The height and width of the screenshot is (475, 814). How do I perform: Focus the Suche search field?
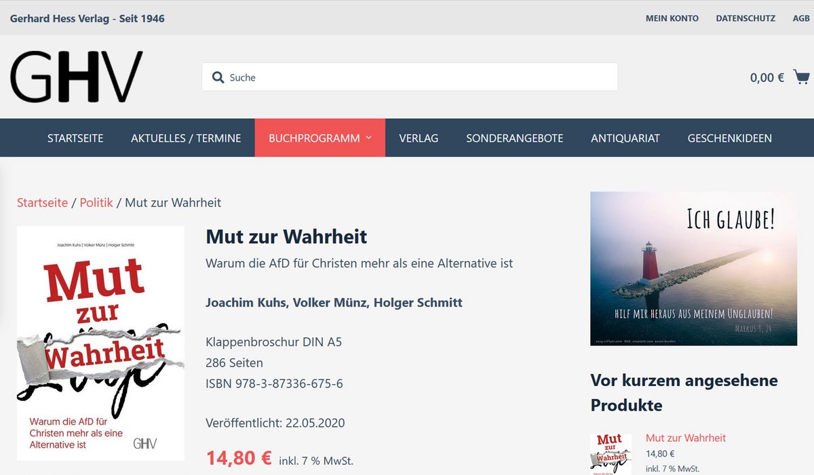click(x=410, y=77)
